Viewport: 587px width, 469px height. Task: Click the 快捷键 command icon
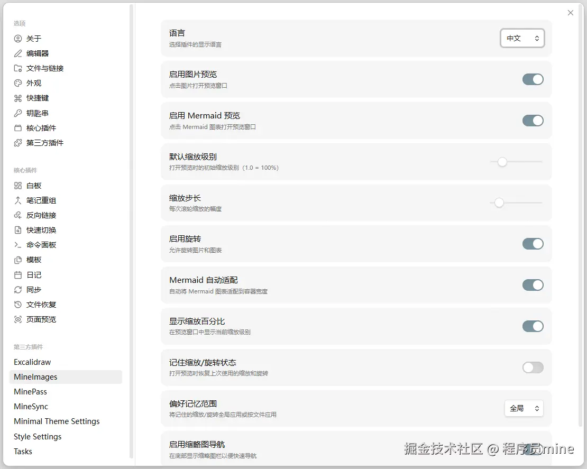(x=17, y=98)
